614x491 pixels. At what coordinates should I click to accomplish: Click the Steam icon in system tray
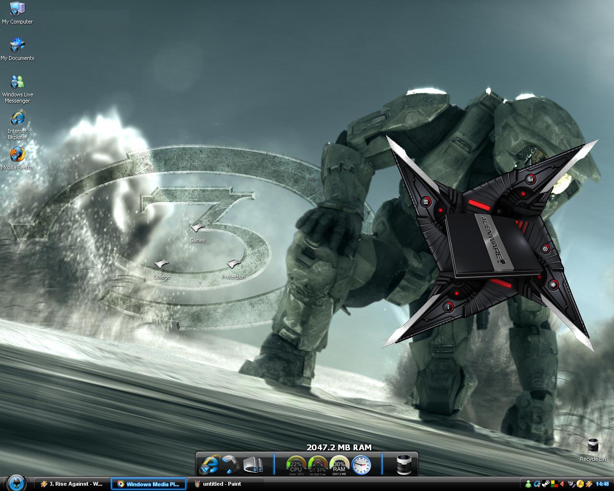546,484
